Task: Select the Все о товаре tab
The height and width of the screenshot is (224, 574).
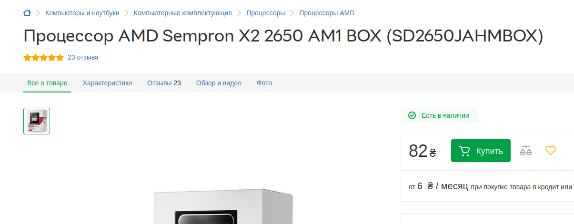Action: pos(47,83)
